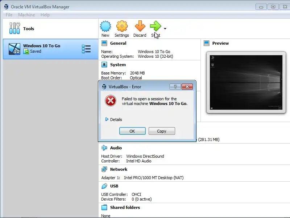
Task: Click OK in the error dialog
Action: point(132,131)
